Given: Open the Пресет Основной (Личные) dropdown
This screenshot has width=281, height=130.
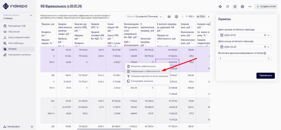Looking at the screenshot, I should point(144,17).
